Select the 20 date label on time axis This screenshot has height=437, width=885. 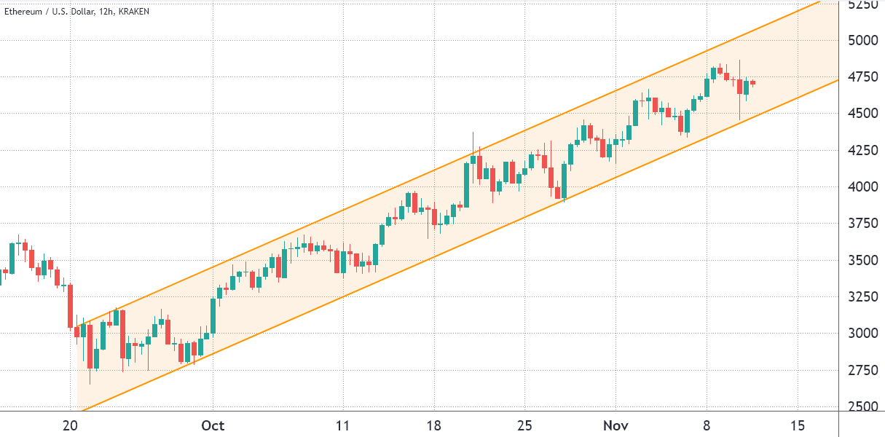pos(71,425)
